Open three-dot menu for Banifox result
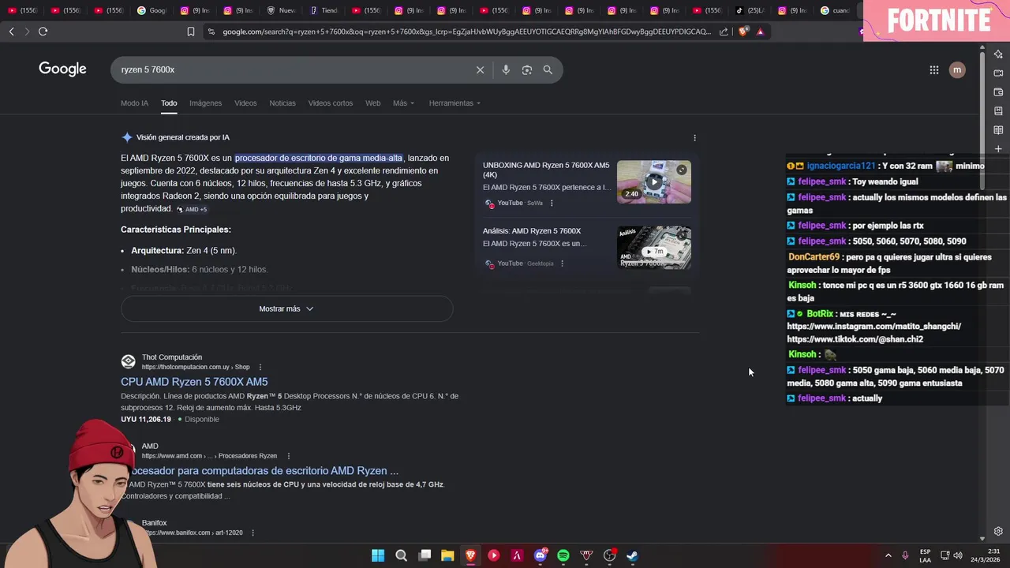The image size is (1010, 568). pyautogui.click(x=252, y=533)
